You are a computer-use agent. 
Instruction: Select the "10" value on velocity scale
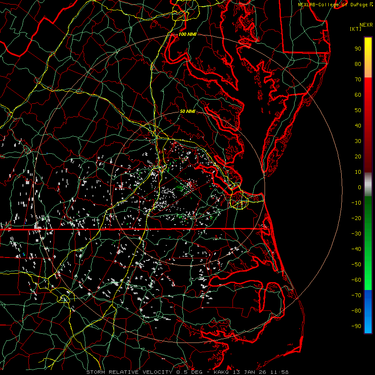pos(358,172)
